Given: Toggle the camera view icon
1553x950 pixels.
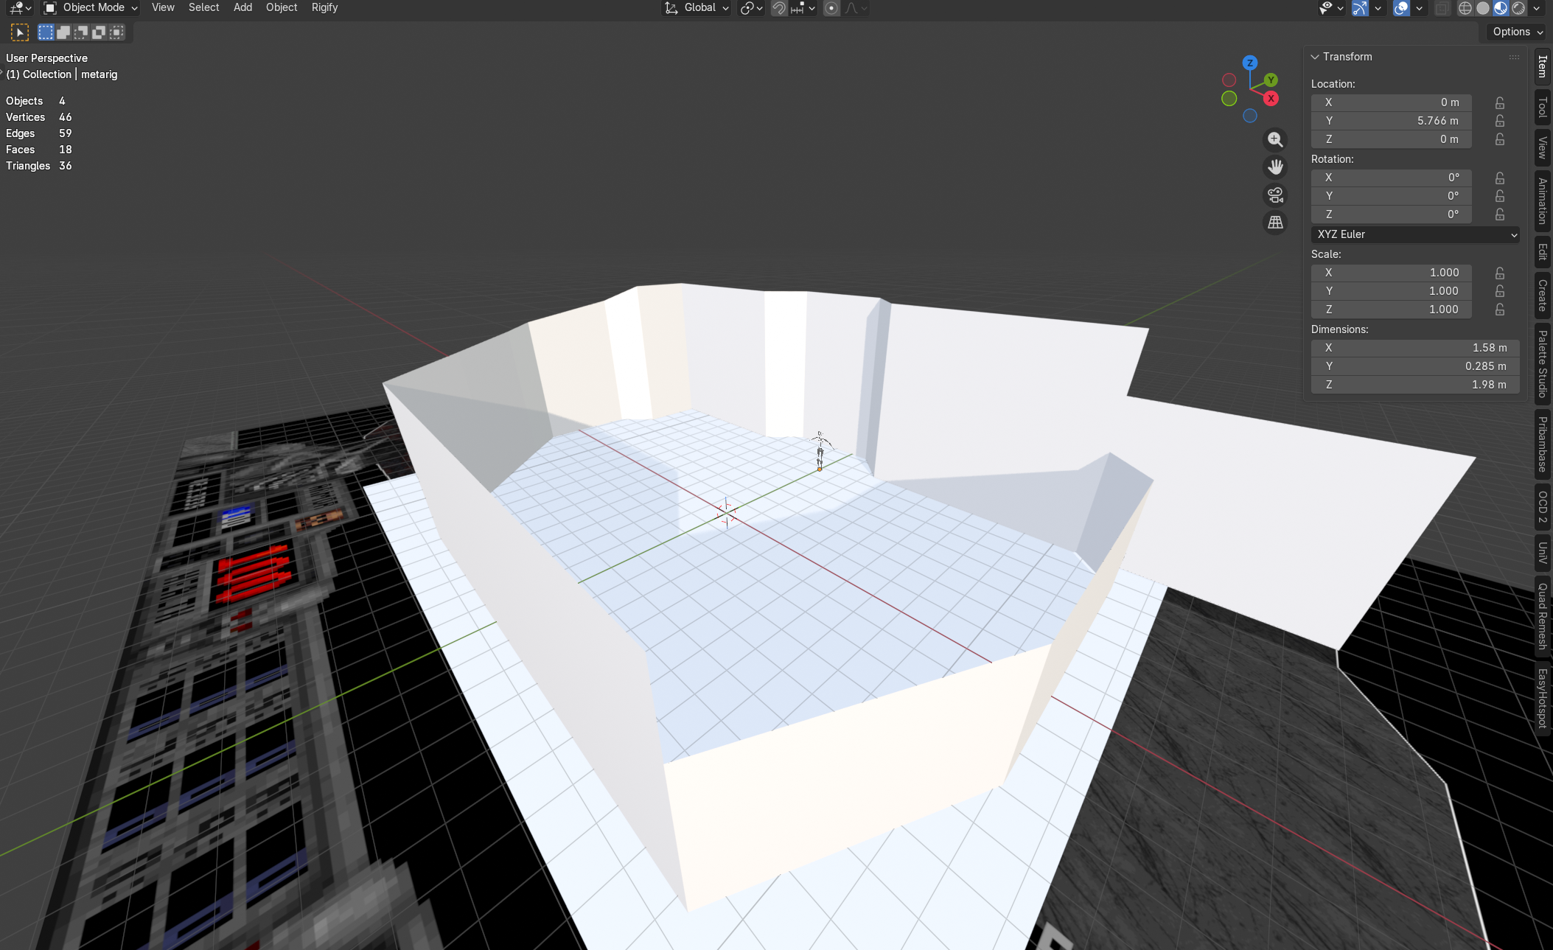Looking at the screenshot, I should click(x=1275, y=195).
